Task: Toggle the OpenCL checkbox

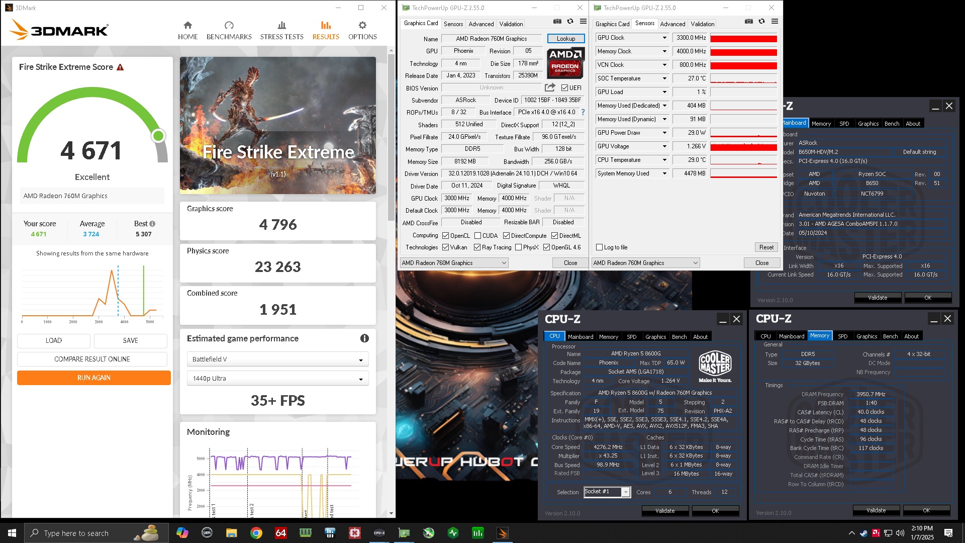Action: pyautogui.click(x=445, y=236)
